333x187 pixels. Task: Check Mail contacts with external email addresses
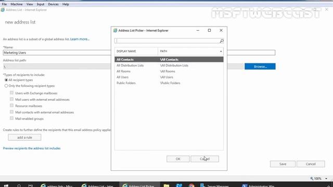tap(11, 112)
